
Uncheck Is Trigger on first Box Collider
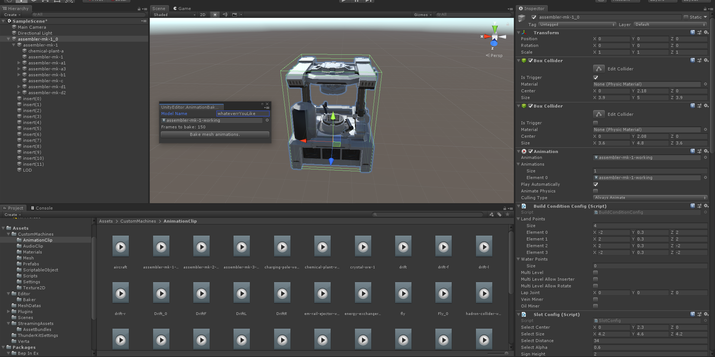[x=595, y=77]
